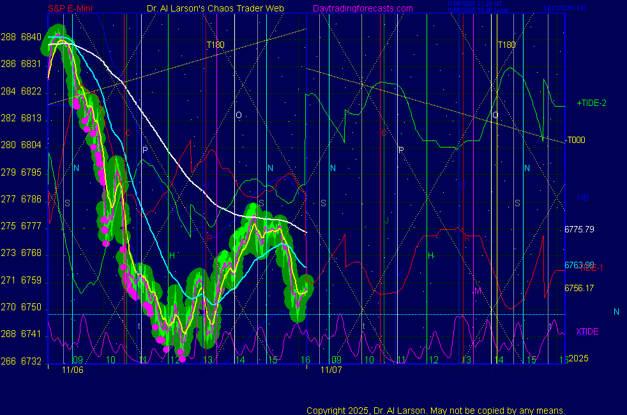This screenshot has height=415, width=627.
Task: Click the copyright notice text
Action: coord(436,411)
